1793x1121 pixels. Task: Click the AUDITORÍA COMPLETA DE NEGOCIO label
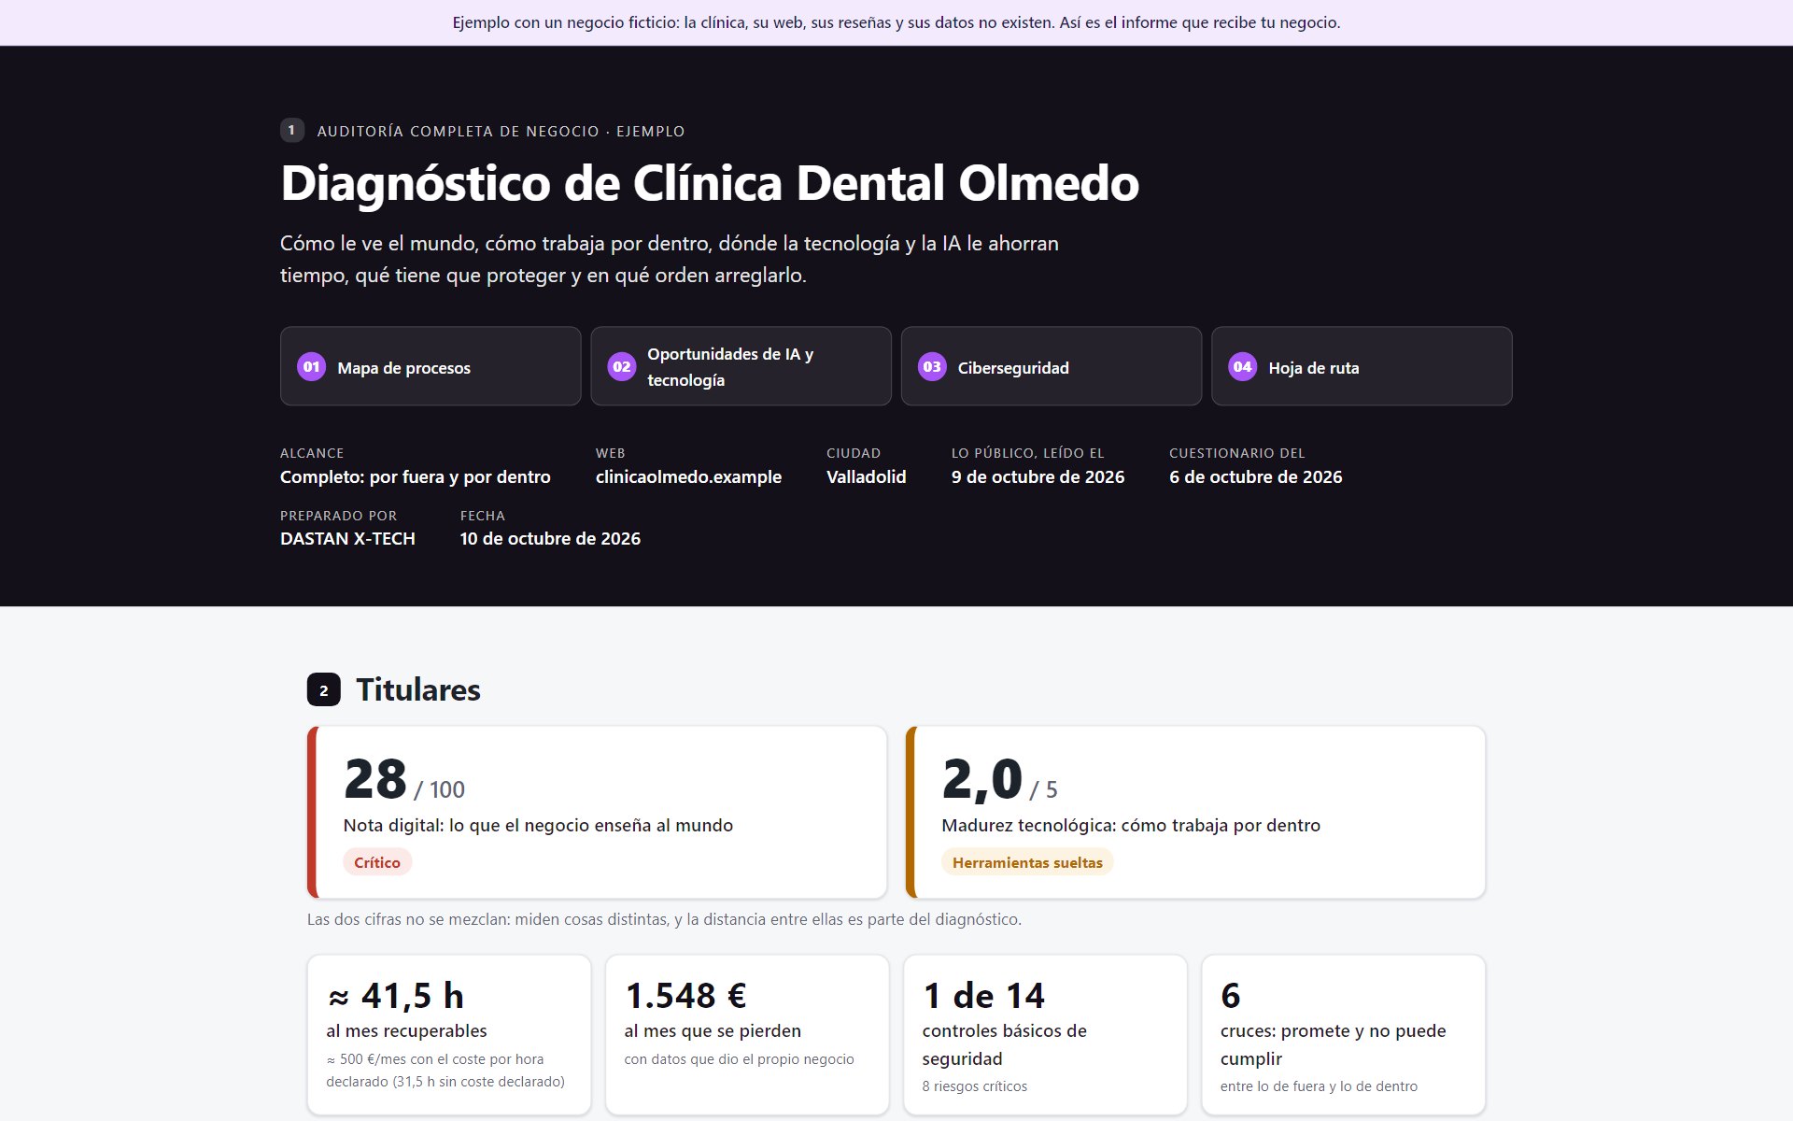pyautogui.click(x=501, y=131)
